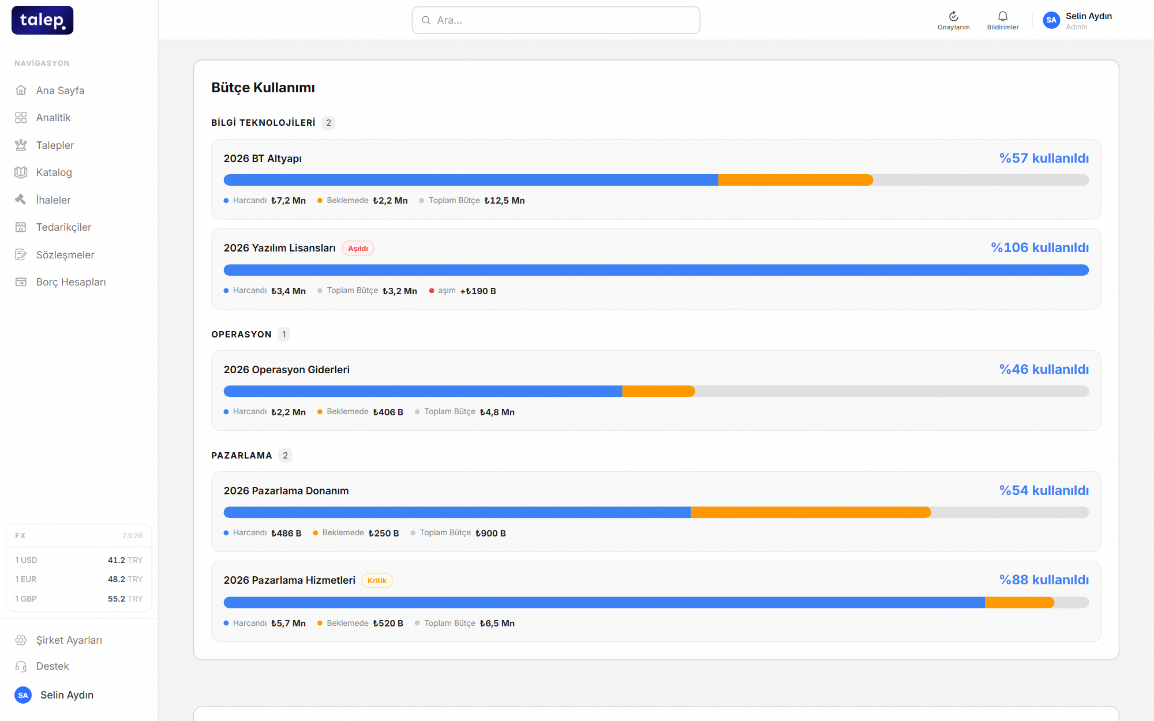This screenshot has height=721, width=1154.
Task: Click the SA avatar in top bar
Action: (1051, 20)
